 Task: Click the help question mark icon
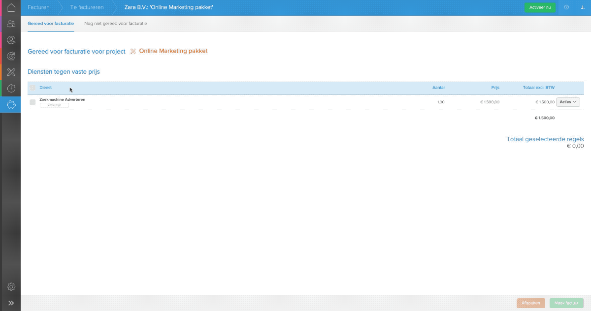coord(566,7)
